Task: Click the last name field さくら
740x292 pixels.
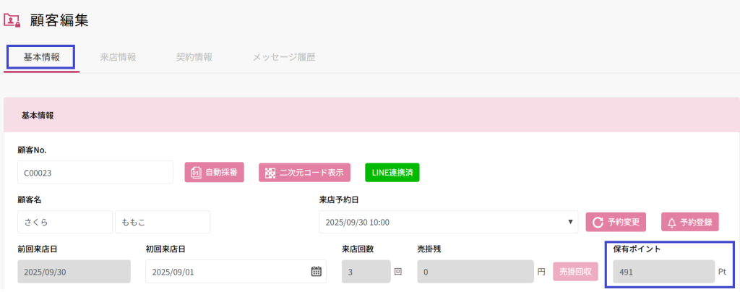Action: (65, 222)
